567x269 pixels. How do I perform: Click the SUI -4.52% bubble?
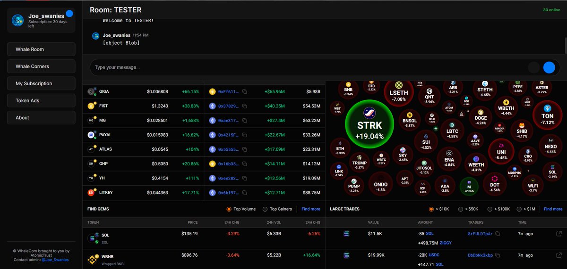pos(426,141)
